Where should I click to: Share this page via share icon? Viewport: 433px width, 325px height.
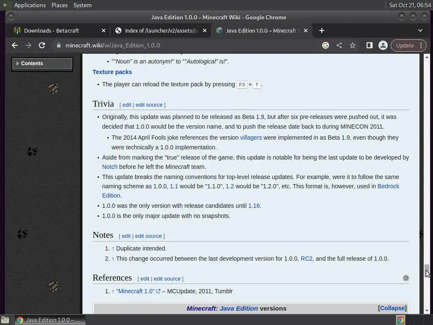click(x=339, y=45)
